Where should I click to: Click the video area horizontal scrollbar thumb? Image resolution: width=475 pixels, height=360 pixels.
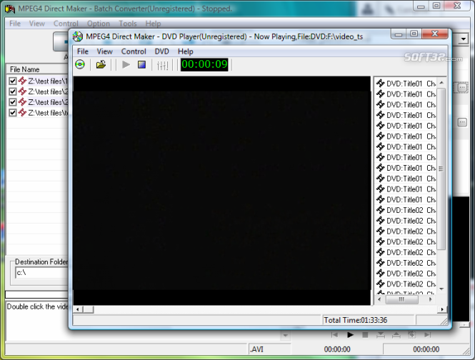tap(88, 309)
